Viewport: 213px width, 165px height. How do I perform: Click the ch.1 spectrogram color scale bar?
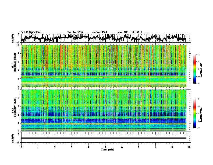click(x=194, y=69)
